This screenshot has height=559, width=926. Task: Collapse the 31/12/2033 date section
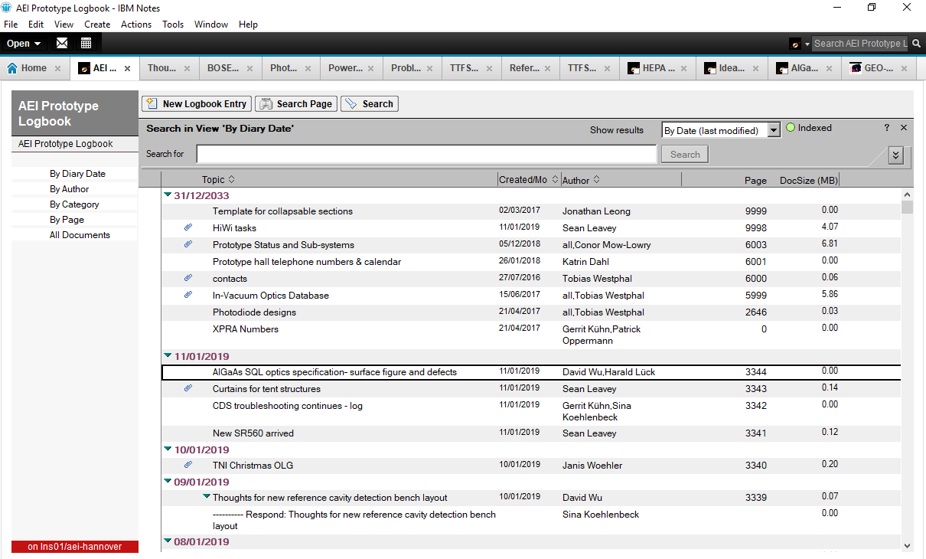click(x=168, y=195)
